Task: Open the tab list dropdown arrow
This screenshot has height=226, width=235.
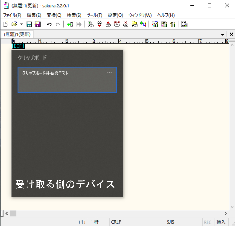Action: (x=222, y=35)
